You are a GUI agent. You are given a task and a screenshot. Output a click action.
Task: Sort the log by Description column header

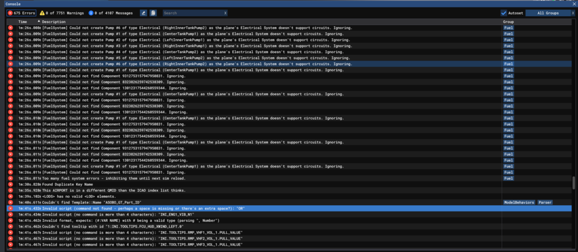54,22
